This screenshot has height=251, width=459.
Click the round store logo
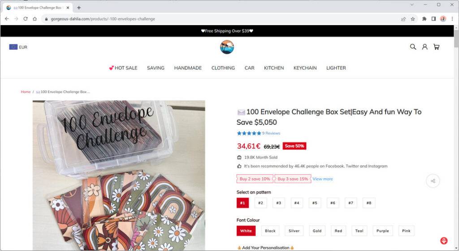tap(227, 47)
